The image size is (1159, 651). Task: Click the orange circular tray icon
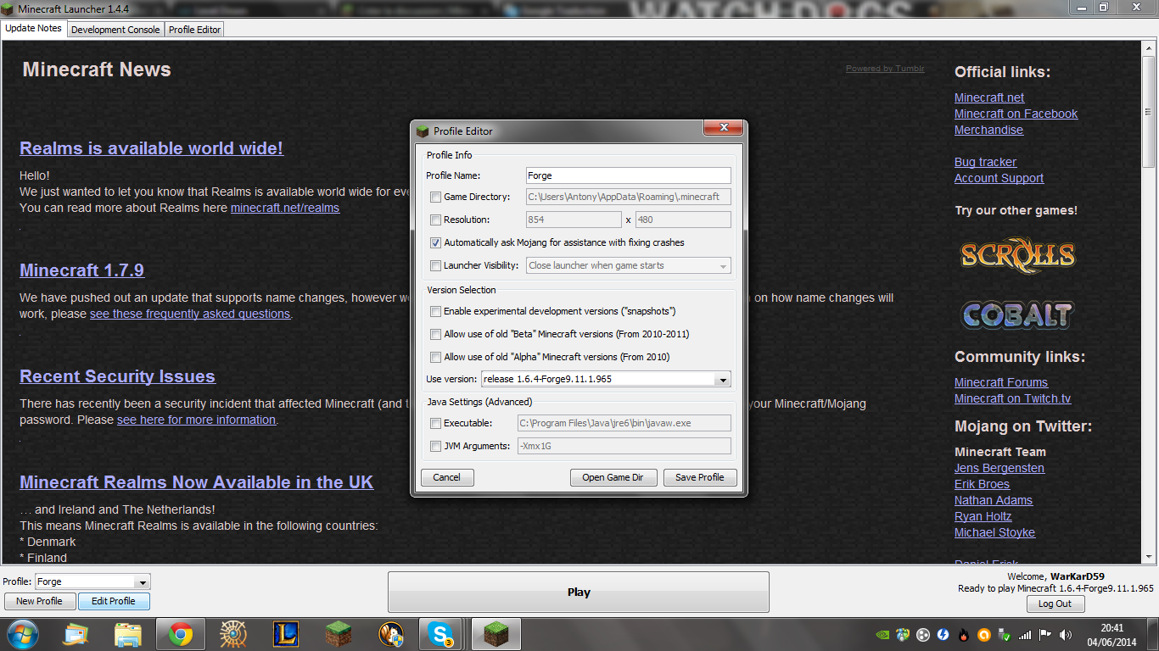click(984, 634)
